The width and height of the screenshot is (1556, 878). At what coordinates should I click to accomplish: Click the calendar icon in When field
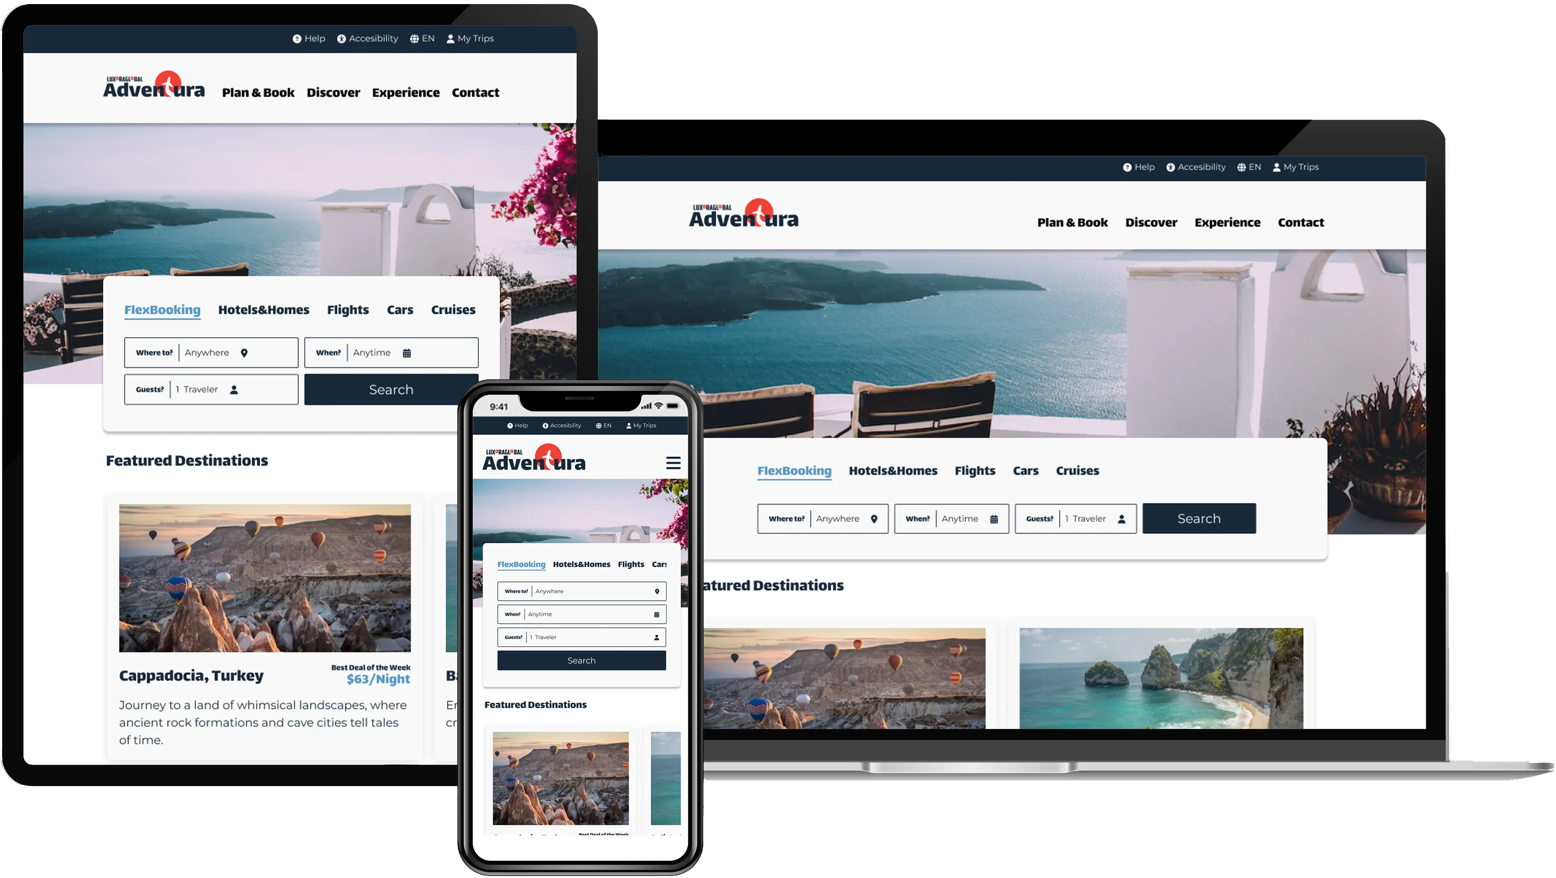pos(994,518)
